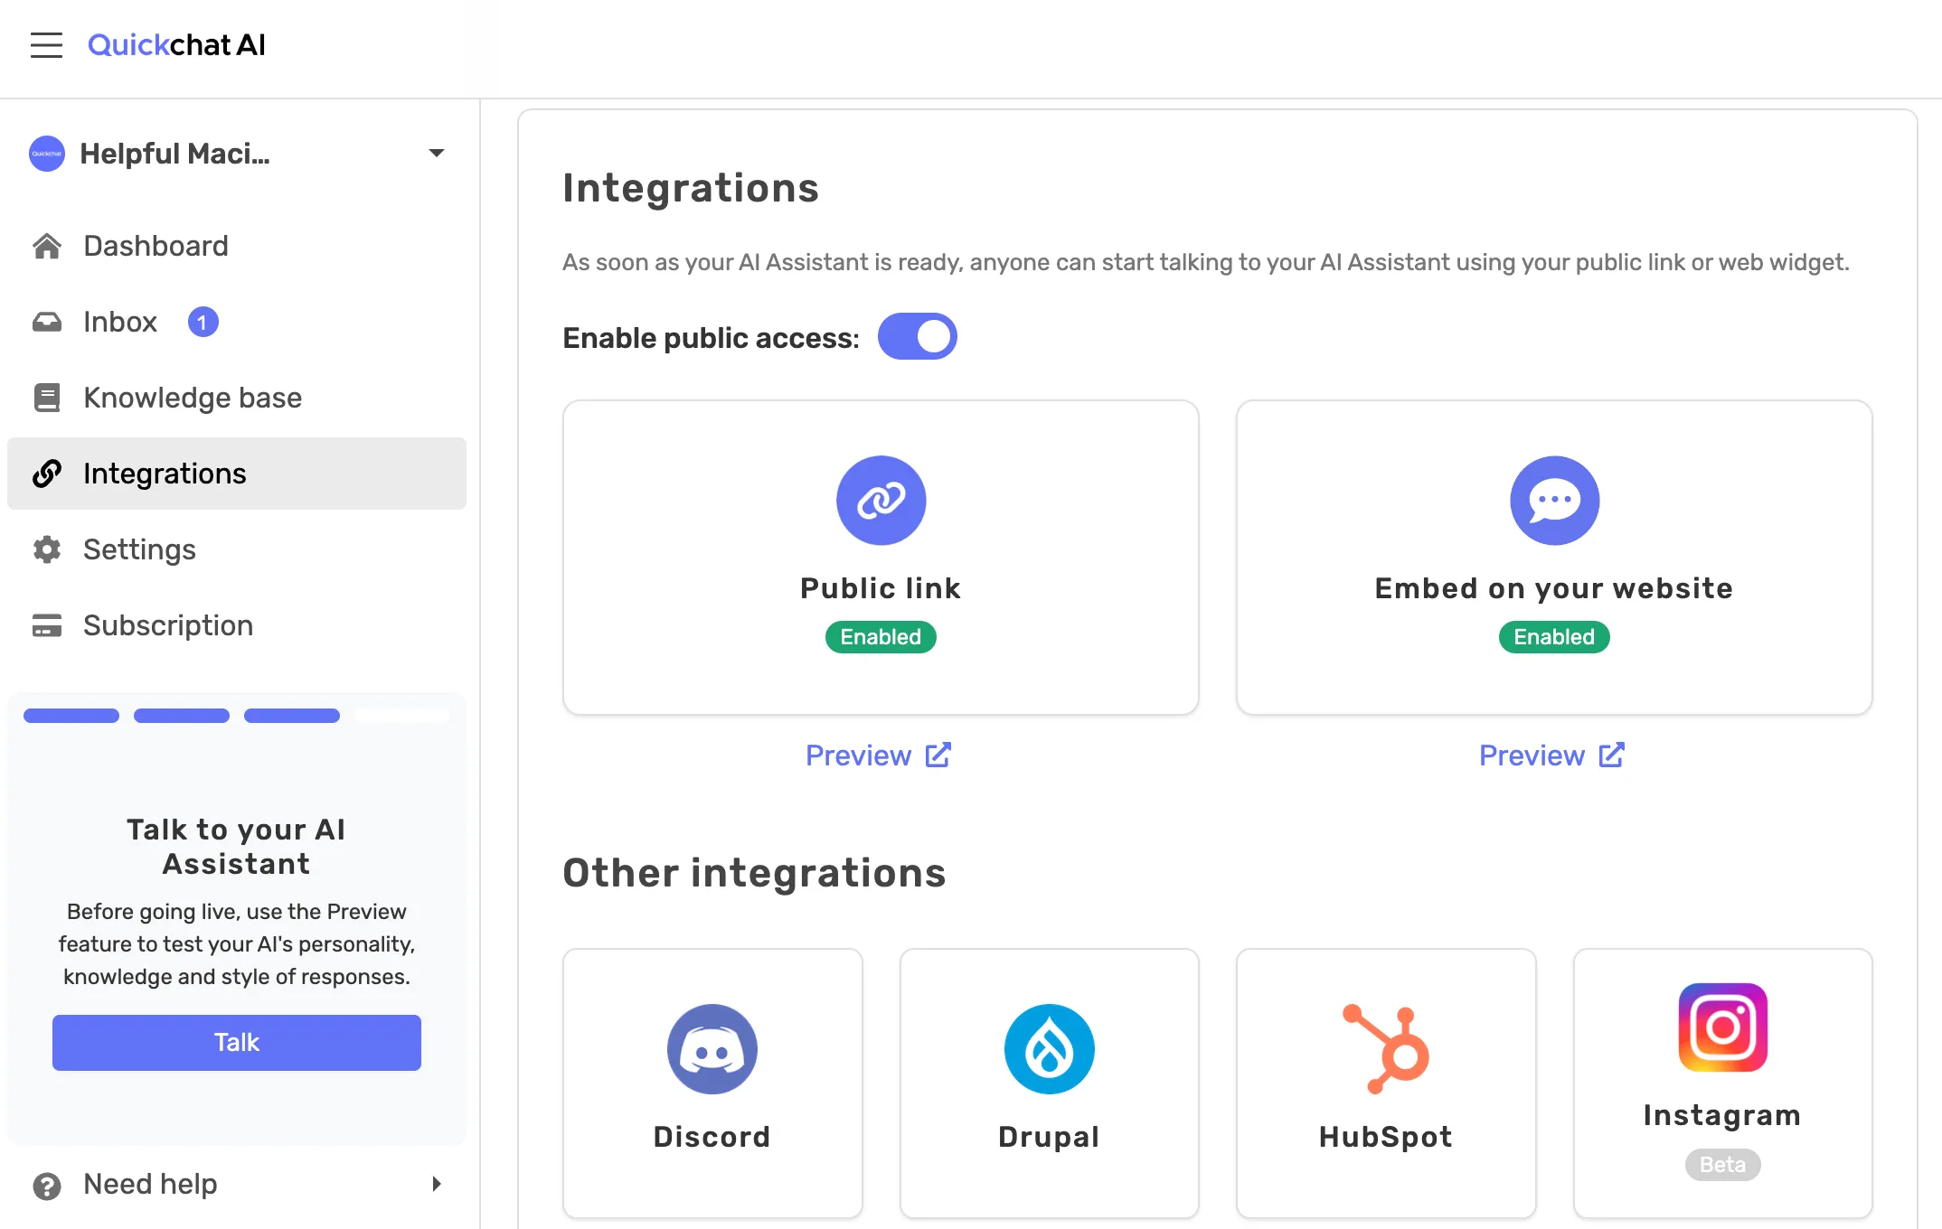Click the third onboarding progress bar segment
Viewport: 1942px width, 1229px height.
tap(292, 716)
